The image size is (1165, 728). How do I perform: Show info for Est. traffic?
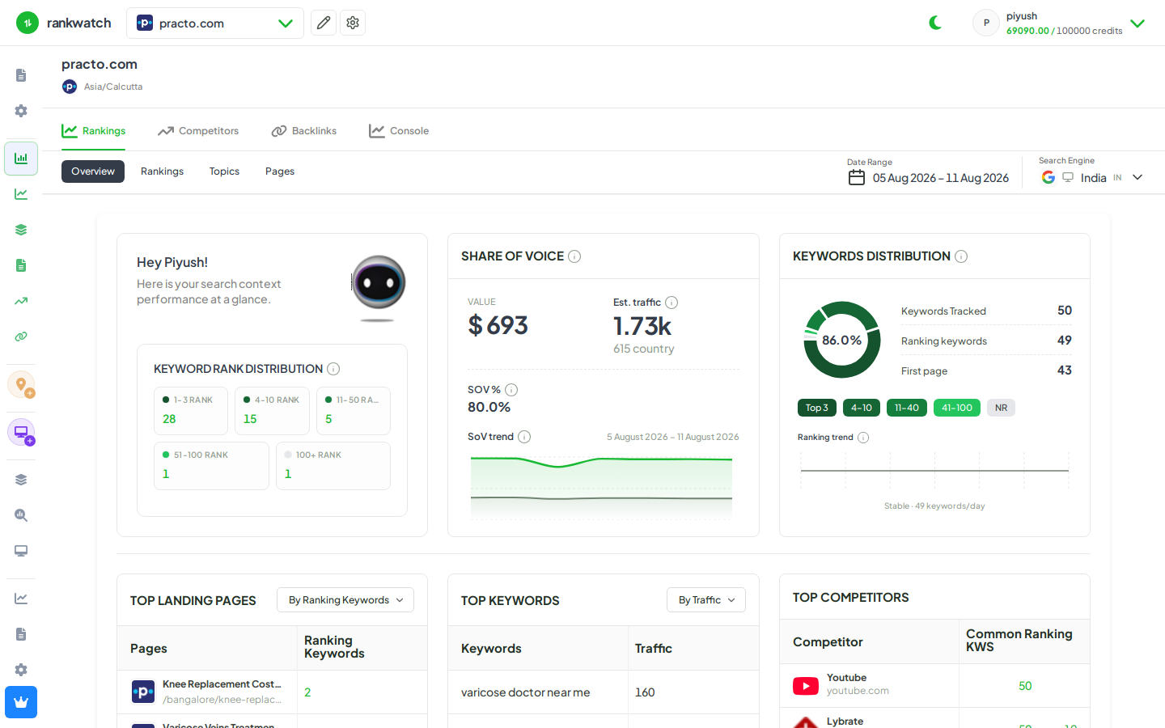[671, 303]
